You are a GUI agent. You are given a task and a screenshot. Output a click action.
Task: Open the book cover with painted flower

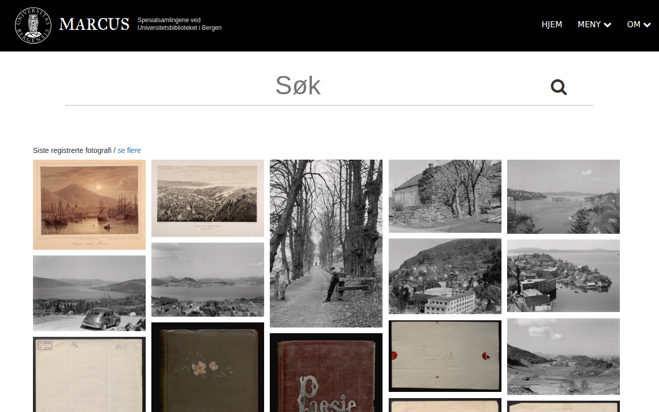[x=207, y=367]
